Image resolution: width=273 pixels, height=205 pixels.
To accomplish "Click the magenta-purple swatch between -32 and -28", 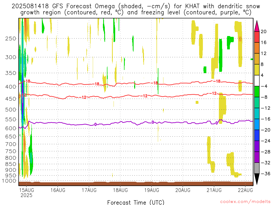I will (257, 157).
